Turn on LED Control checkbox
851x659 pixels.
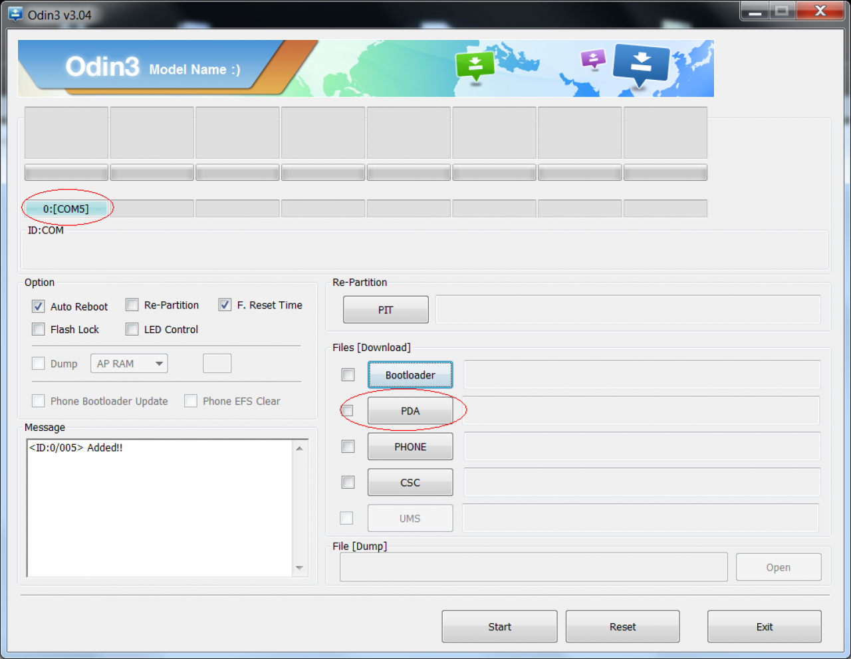(132, 329)
